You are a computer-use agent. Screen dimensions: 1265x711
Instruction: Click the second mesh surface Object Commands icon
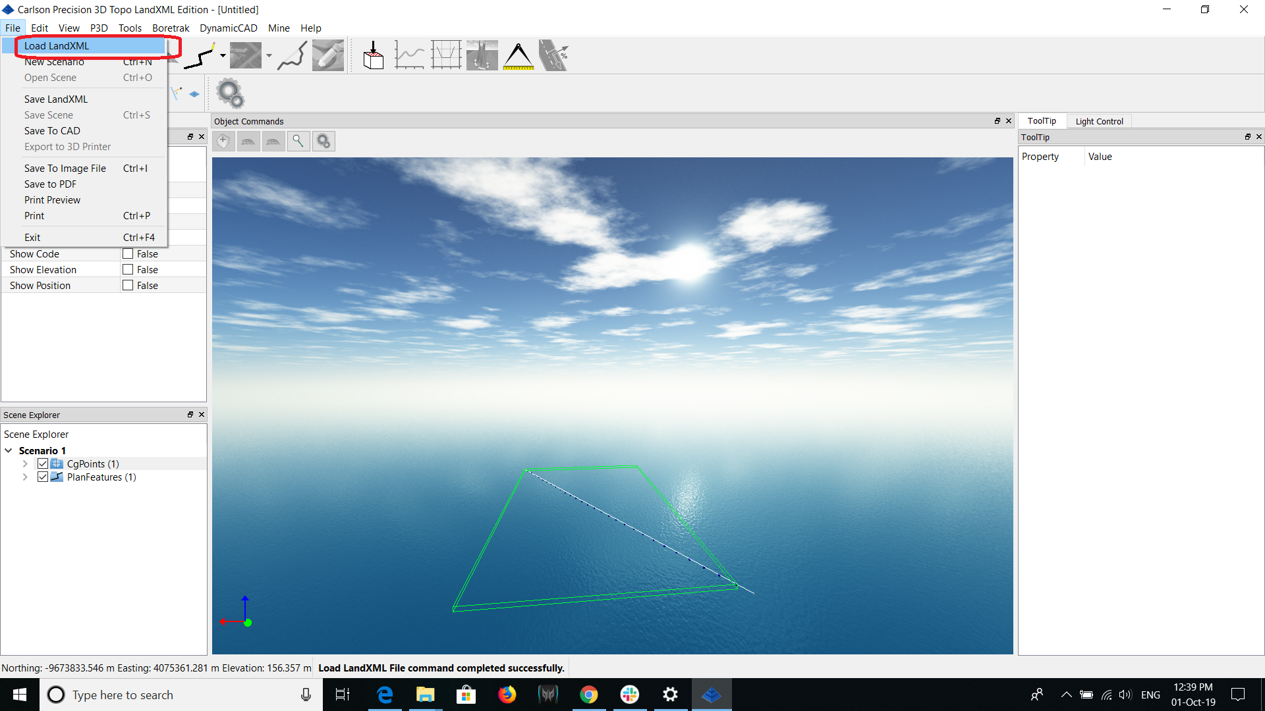273,141
